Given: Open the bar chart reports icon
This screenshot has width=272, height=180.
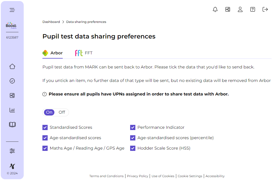Looking at the screenshot, I should 12,110.
